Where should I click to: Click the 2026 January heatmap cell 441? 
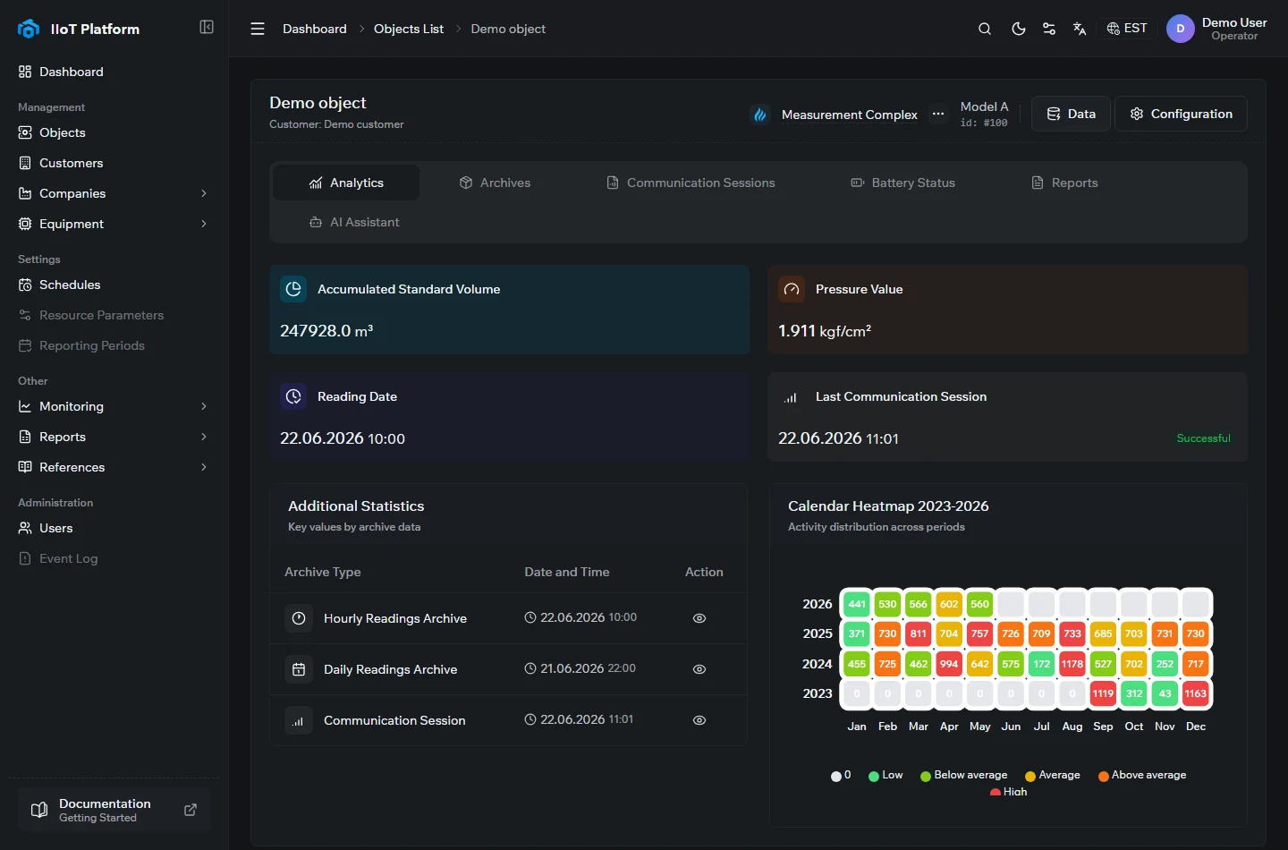[857, 604]
